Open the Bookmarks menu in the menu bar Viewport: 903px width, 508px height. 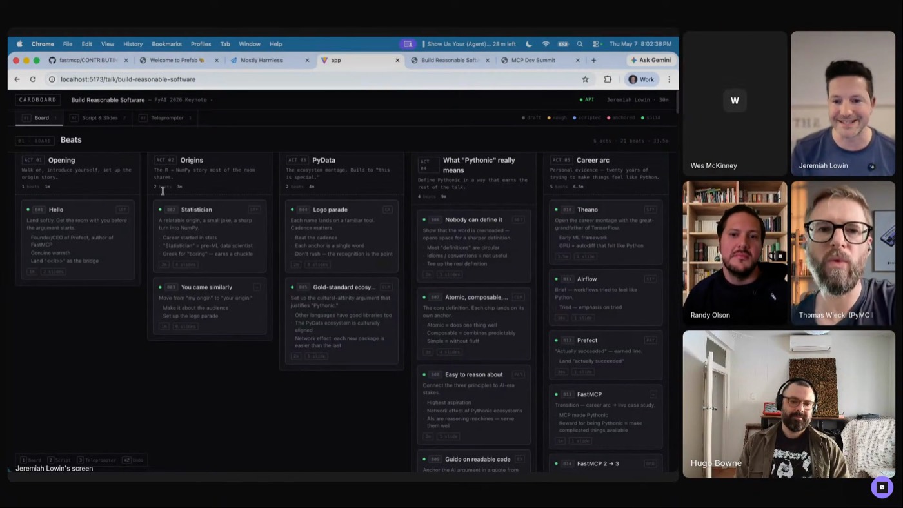click(x=166, y=44)
